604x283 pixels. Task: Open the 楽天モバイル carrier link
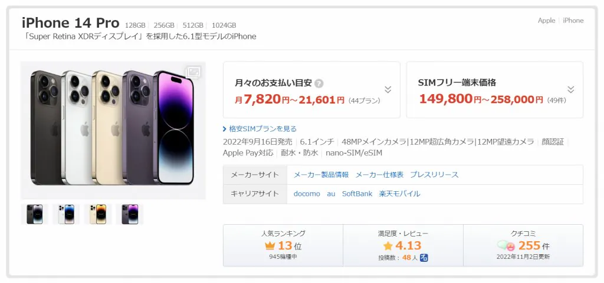click(399, 194)
